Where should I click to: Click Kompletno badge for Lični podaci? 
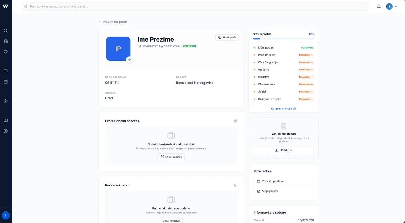click(x=307, y=48)
